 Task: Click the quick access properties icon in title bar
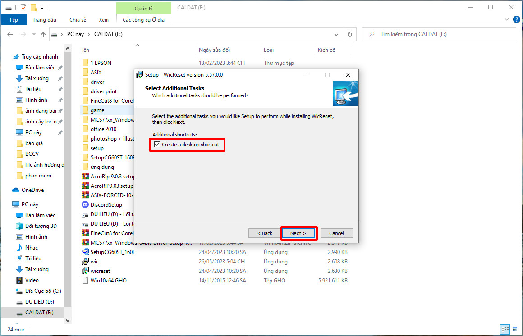click(23, 7)
